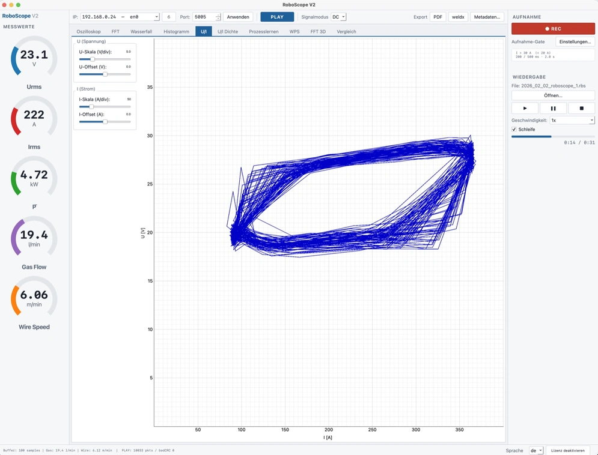Click Öffnen to load a file

pyautogui.click(x=553, y=95)
